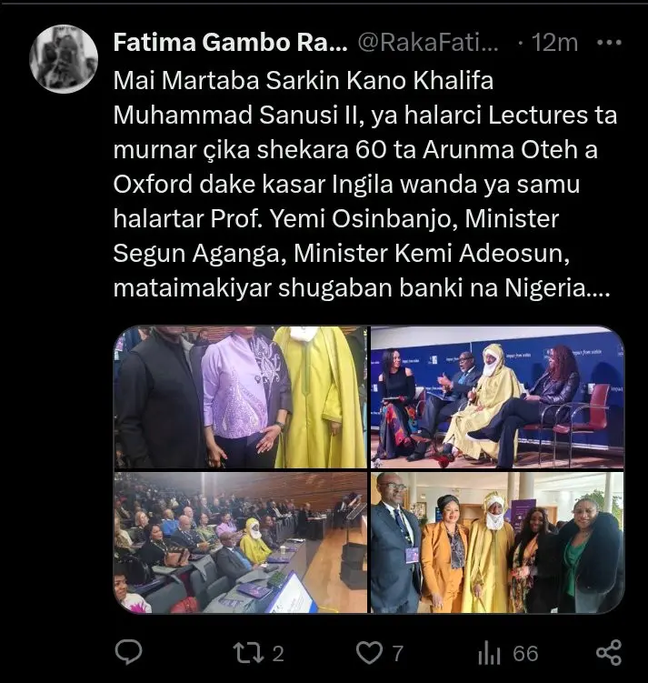Open the three-dot more options menu
Viewport: 648px width, 683px height.
[x=609, y=42]
